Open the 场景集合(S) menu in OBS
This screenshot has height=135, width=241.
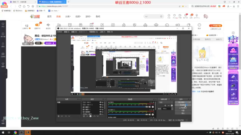click(x=93, y=32)
